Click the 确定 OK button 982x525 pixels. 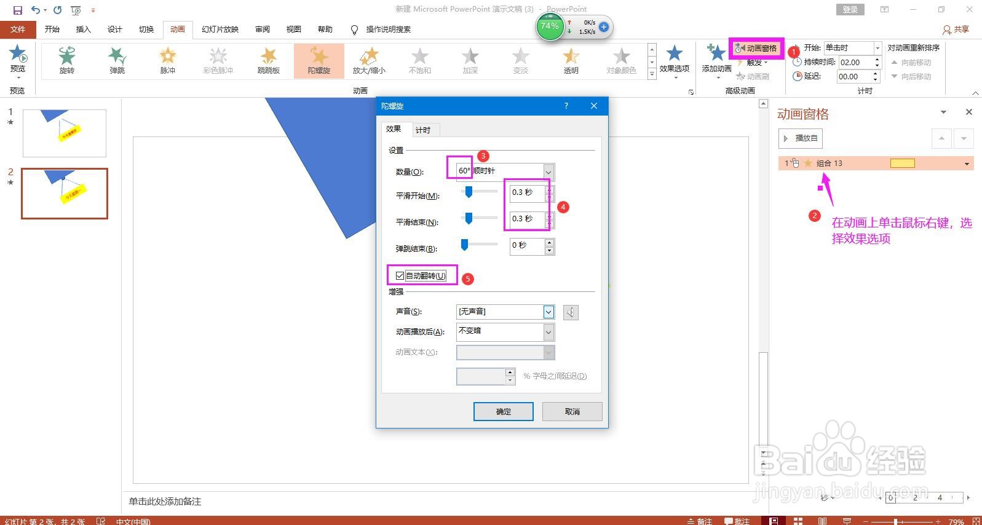(504, 411)
